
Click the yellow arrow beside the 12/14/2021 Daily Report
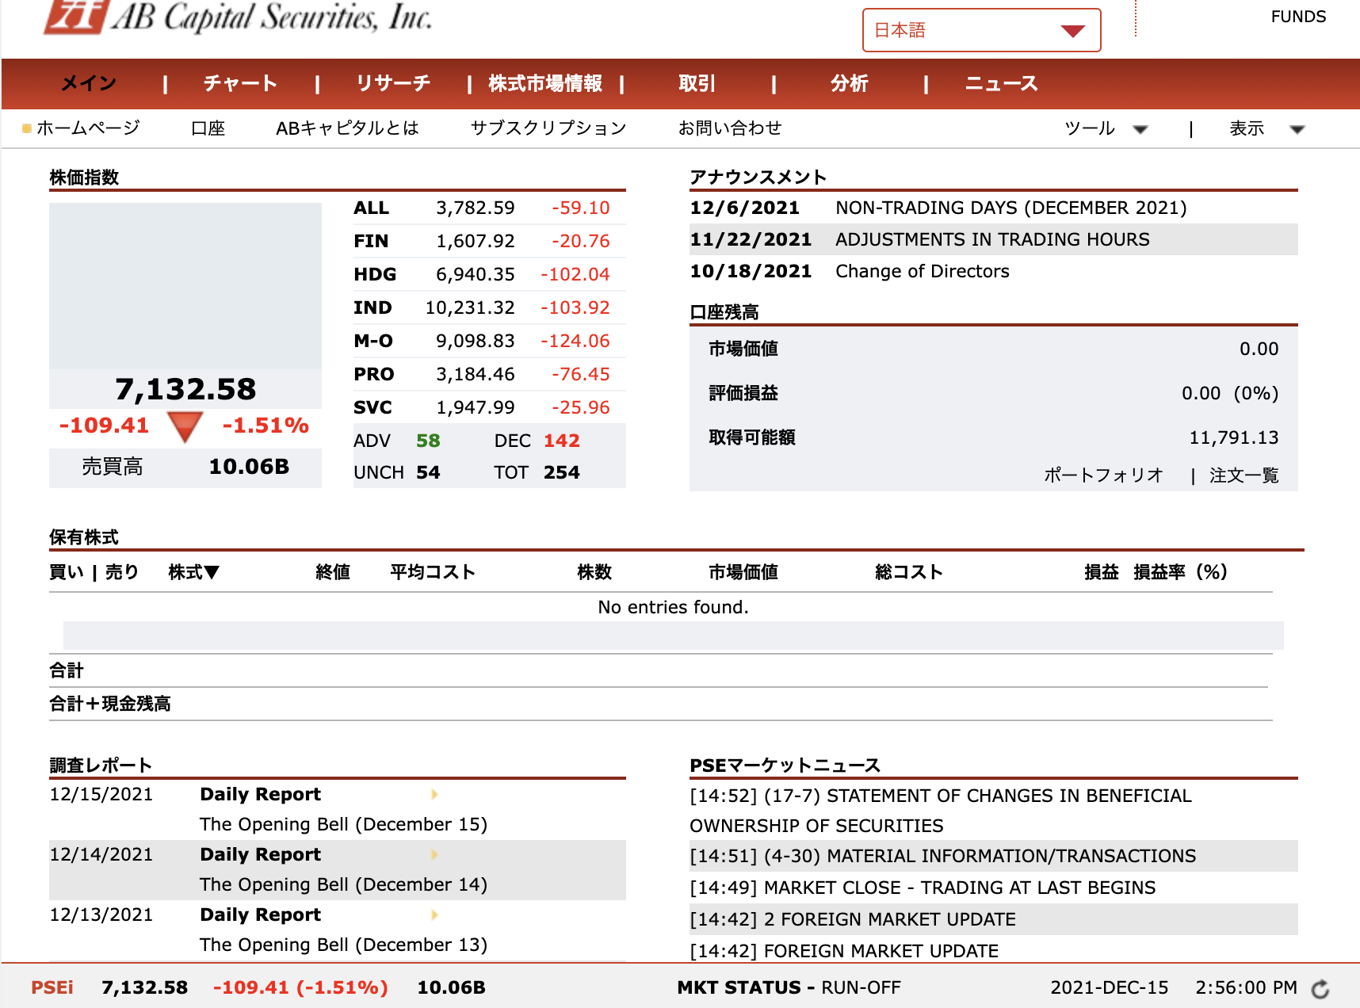pos(434,854)
